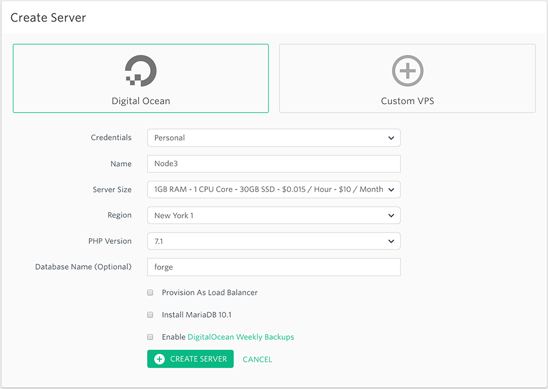The height and width of the screenshot is (389, 548).
Task: Check Install MariaDB 10.1
Action: point(150,314)
